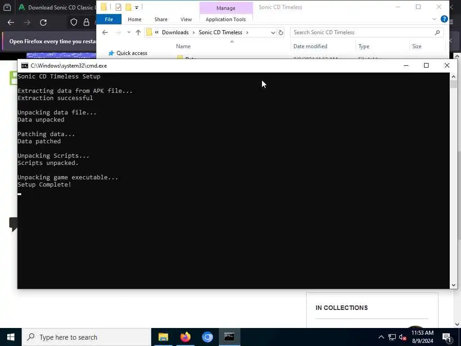Open Firefox from the taskbar
Viewport: 461px width, 346px height.
pos(185,337)
